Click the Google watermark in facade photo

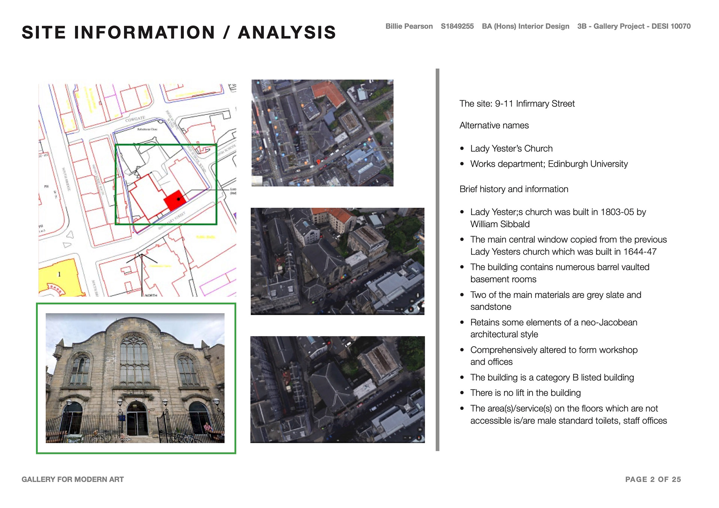point(125,439)
